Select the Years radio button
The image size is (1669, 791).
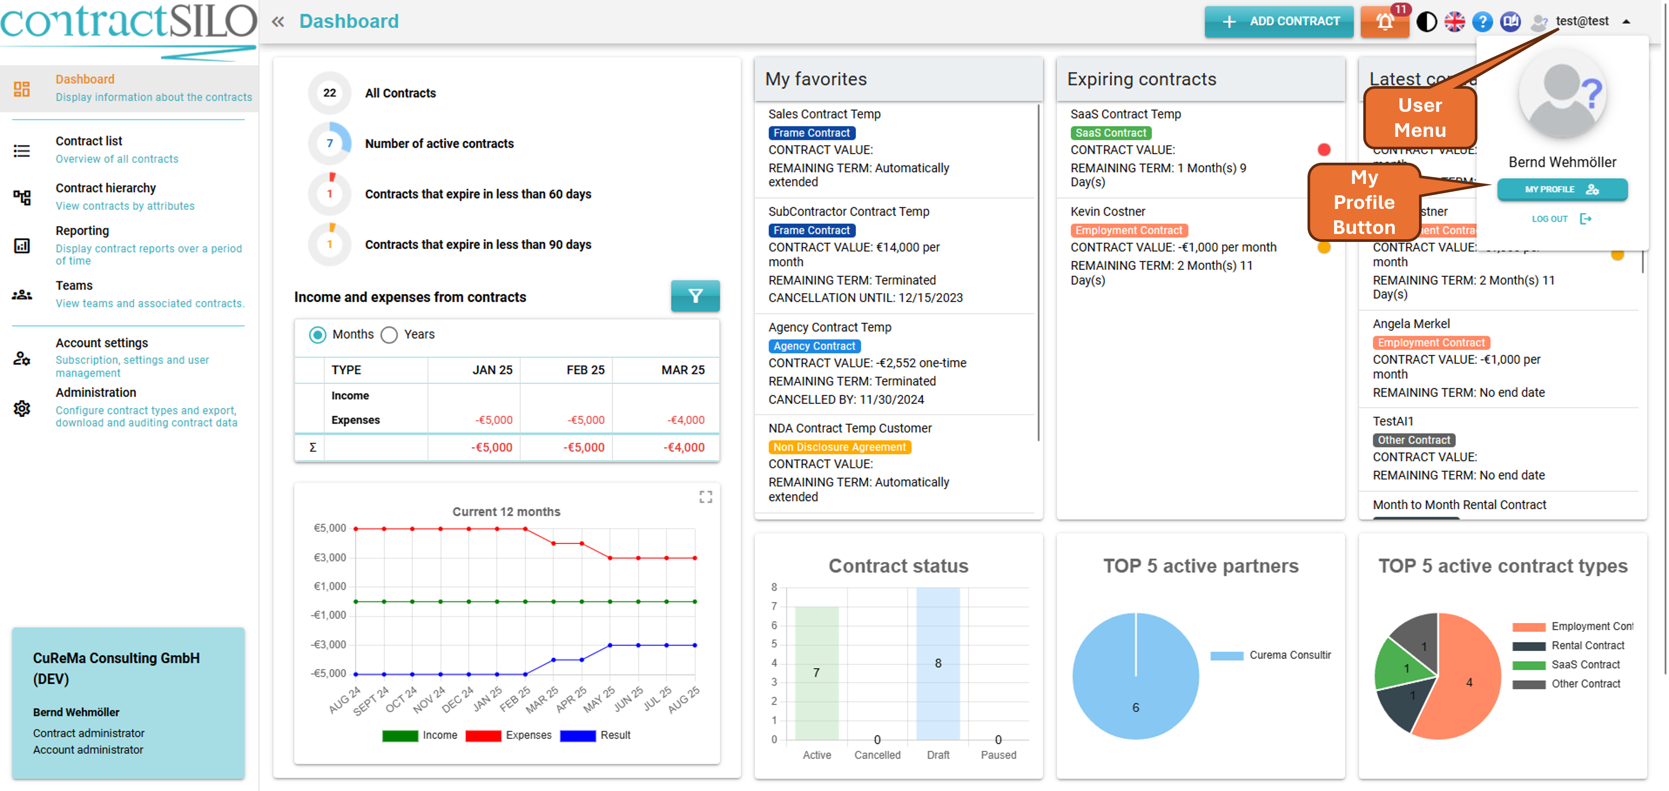390,335
